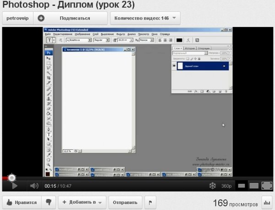Select the Horizontal Type tool in toolbox

pos(49,134)
